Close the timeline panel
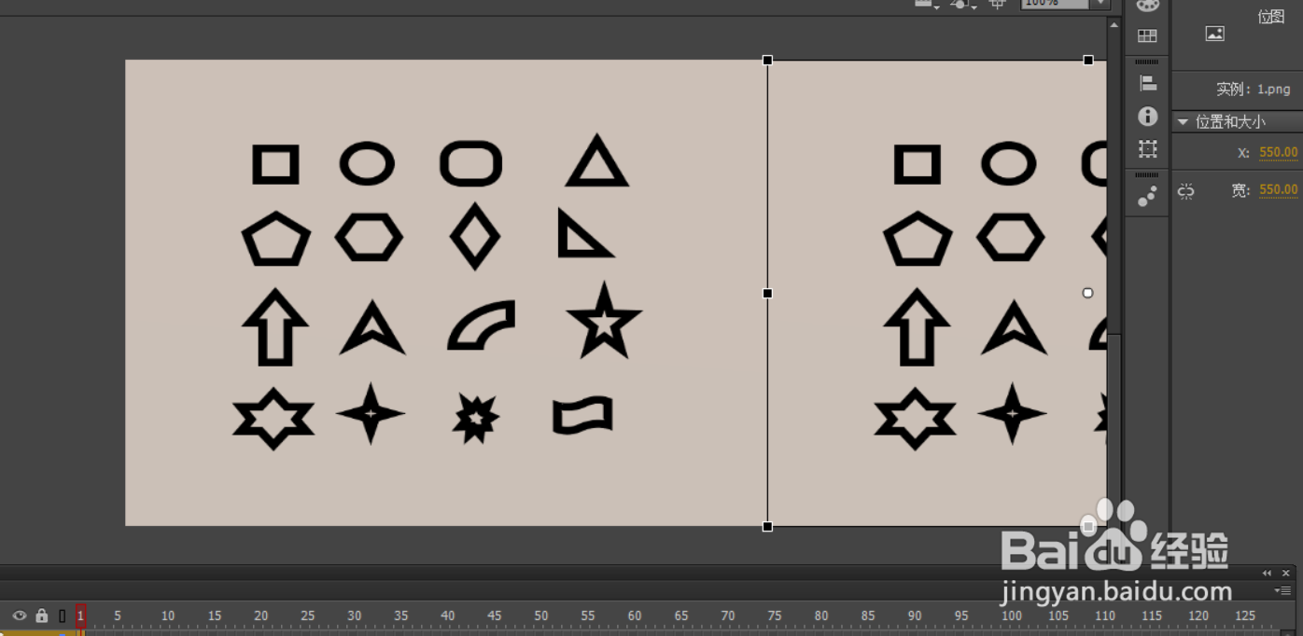 click(x=1286, y=573)
